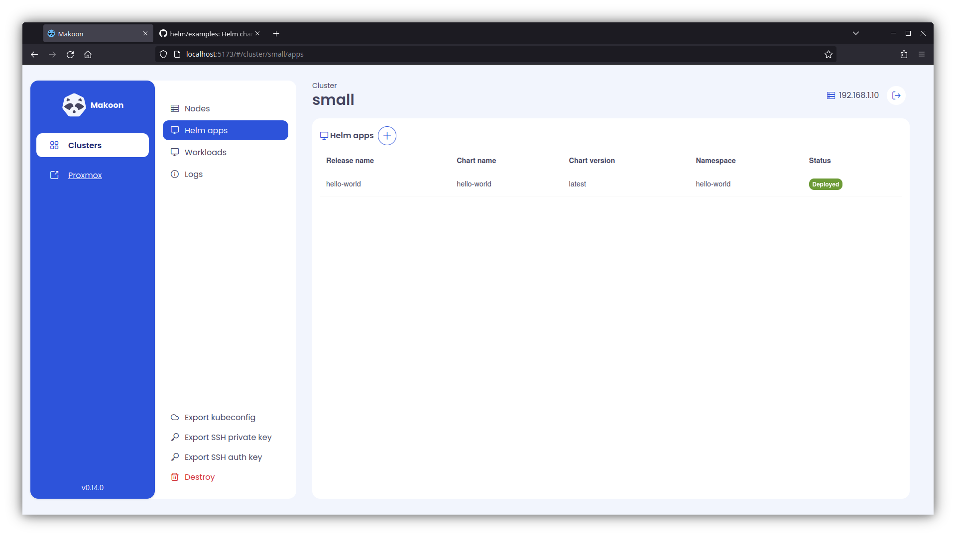
Task: Click the Export SSH auth key icon
Action: [173, 457]
